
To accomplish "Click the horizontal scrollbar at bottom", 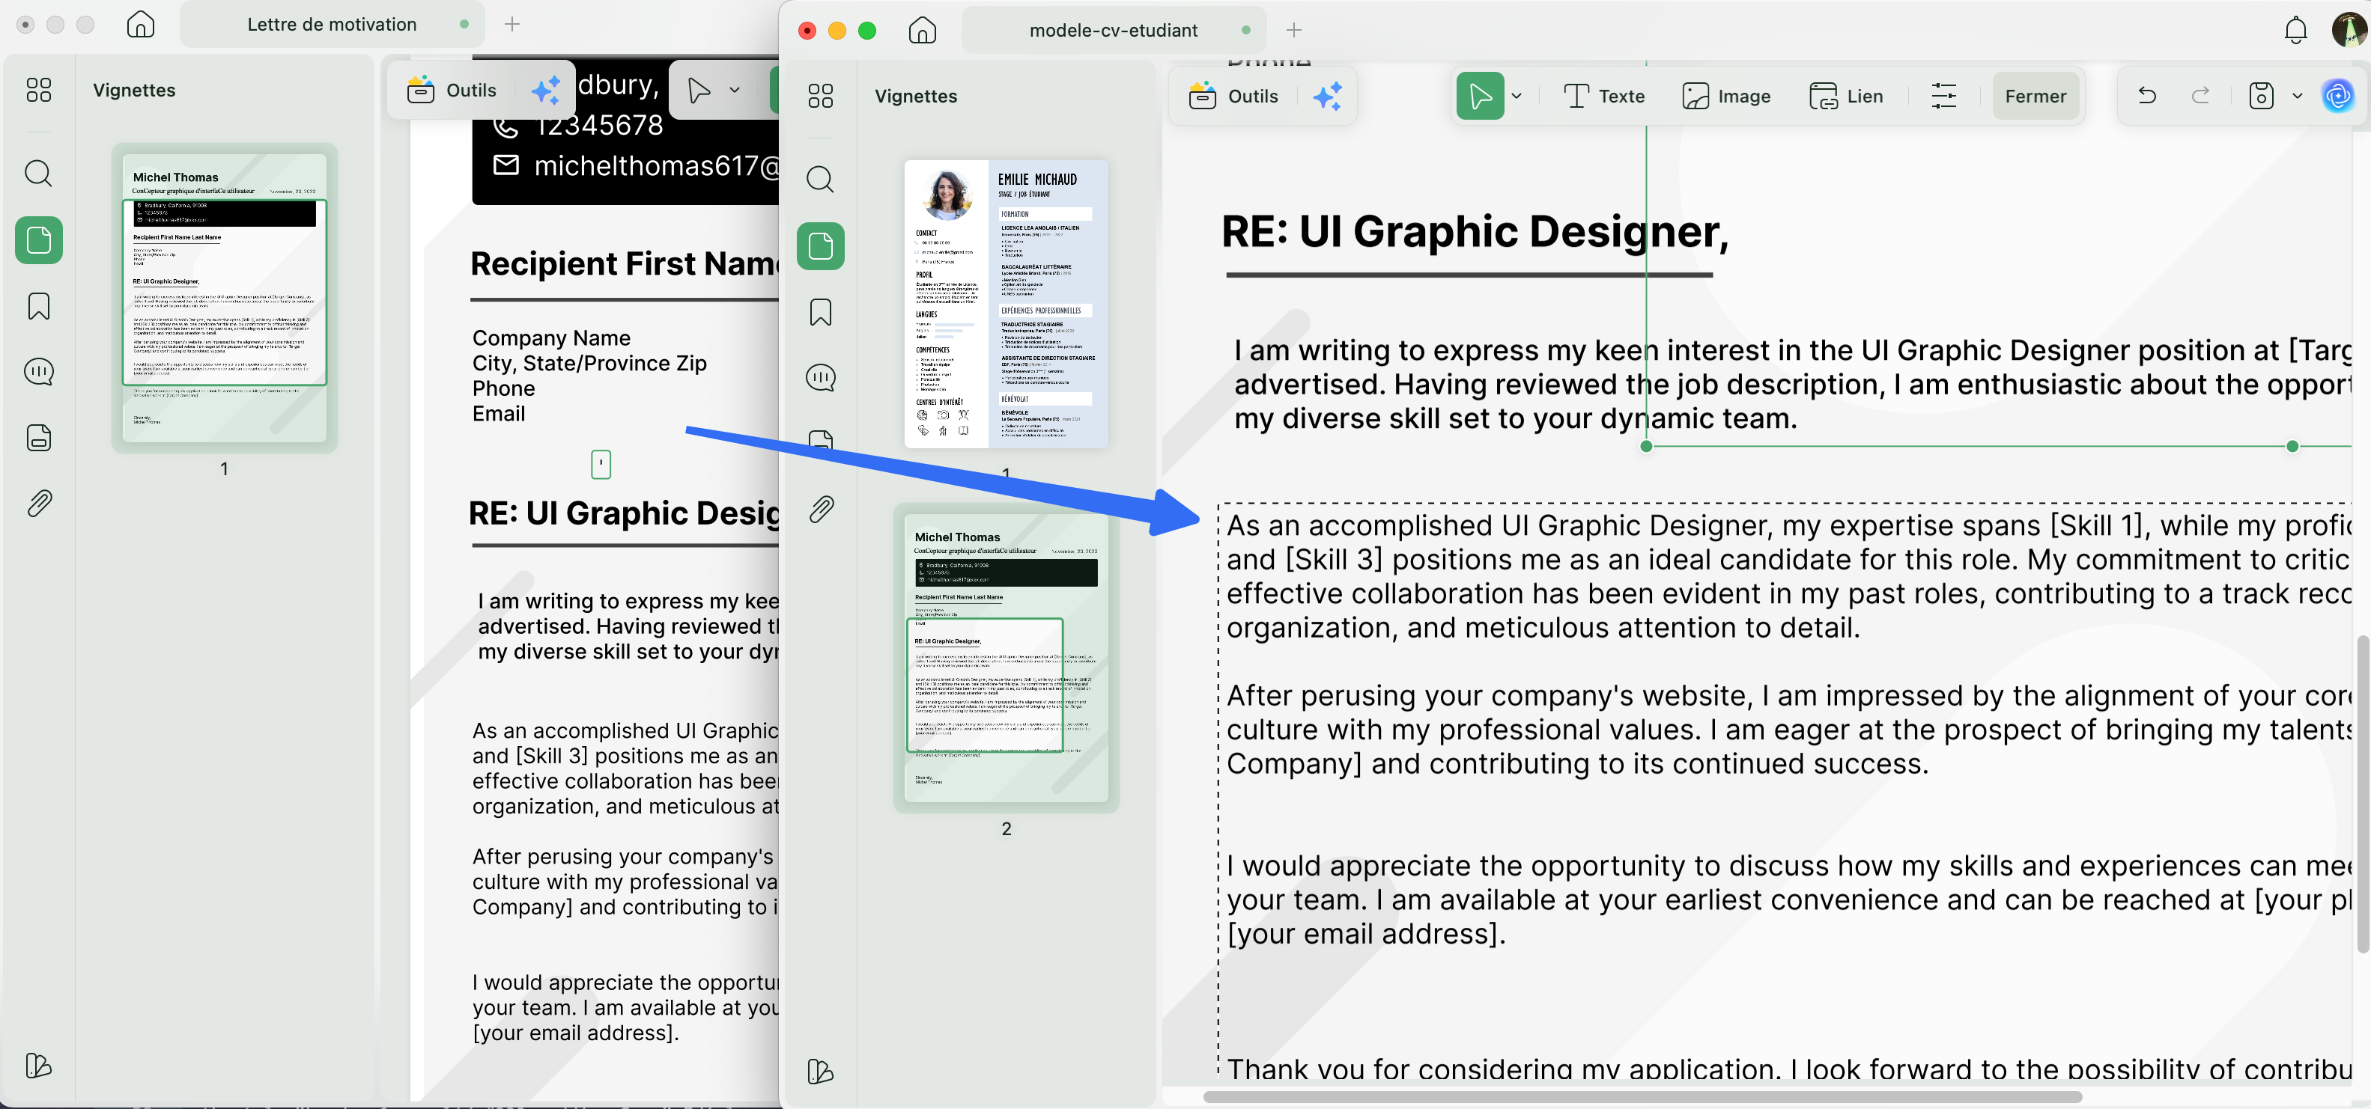I will 1642,1096.
